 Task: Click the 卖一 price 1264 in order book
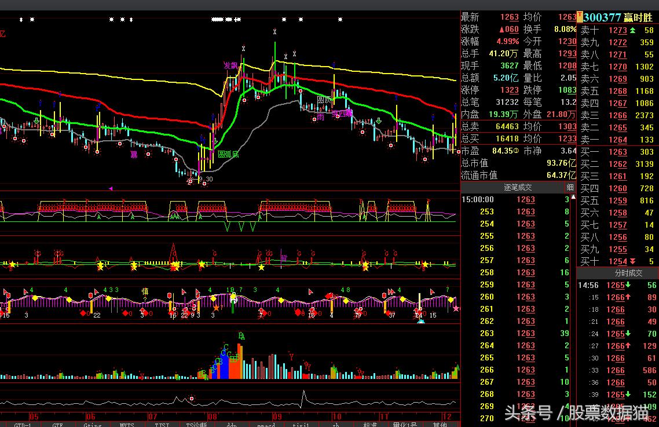[x=618, y=140]
